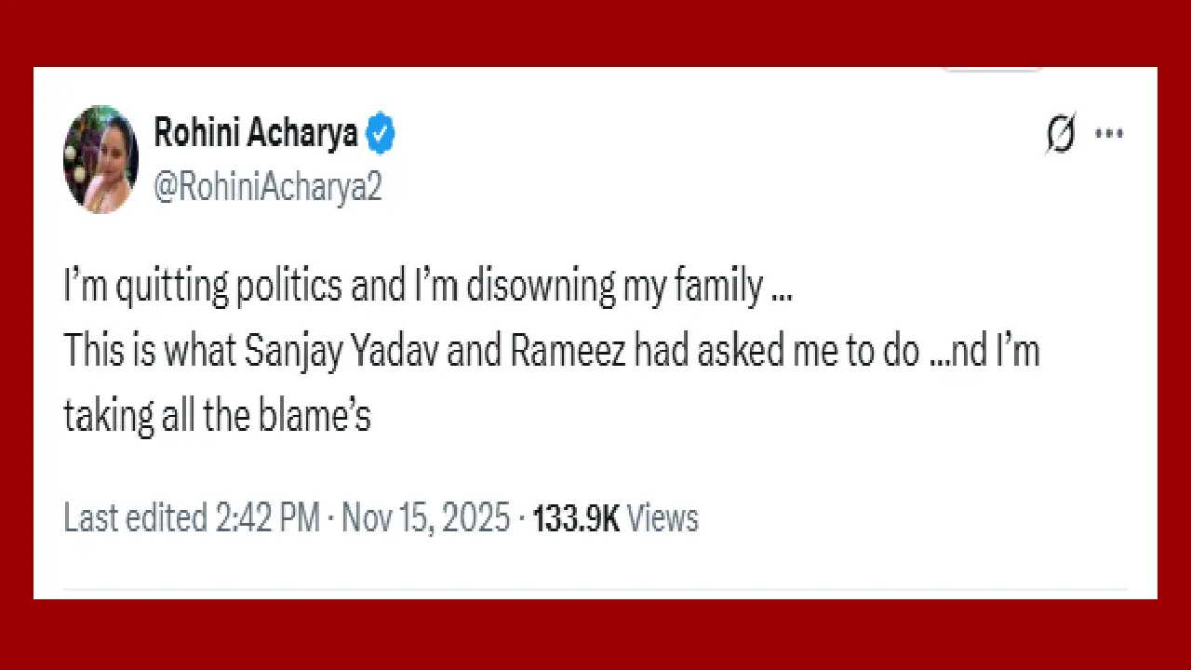This screenshot has height=670, width=1191.
Task: Click the bold 133.9K views figure
Action: pos(576,517)
